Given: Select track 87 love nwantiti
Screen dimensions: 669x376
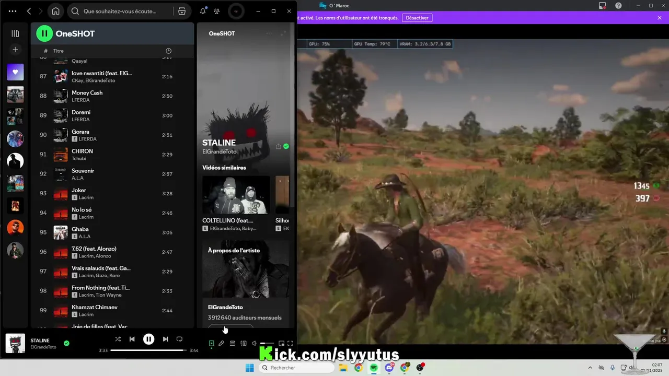Looking at the screenshot, I should coord(112,77).
